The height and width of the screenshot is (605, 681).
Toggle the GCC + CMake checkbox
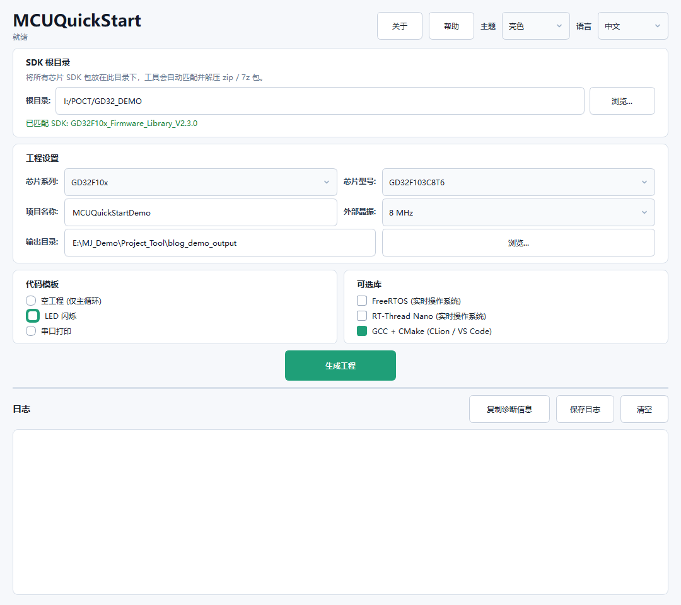(x=362, y=331)
